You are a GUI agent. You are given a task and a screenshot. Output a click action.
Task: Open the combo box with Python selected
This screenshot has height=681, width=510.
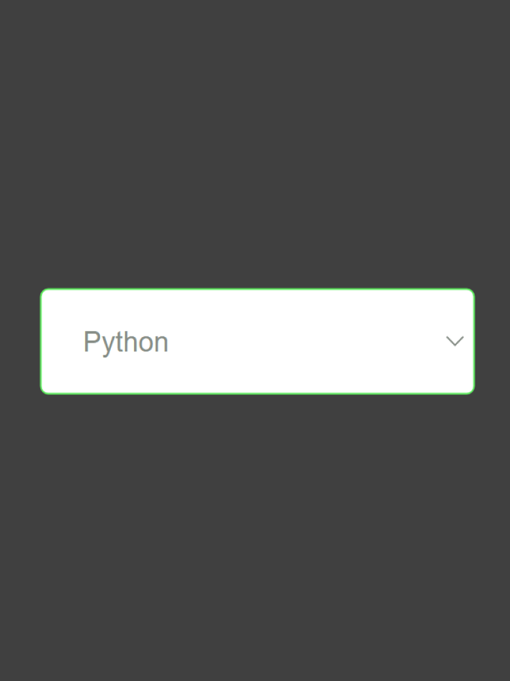257,341
